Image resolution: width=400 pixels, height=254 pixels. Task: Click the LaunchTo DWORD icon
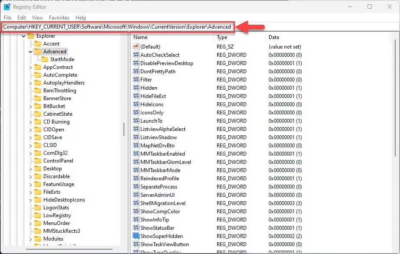click(136, 120)
